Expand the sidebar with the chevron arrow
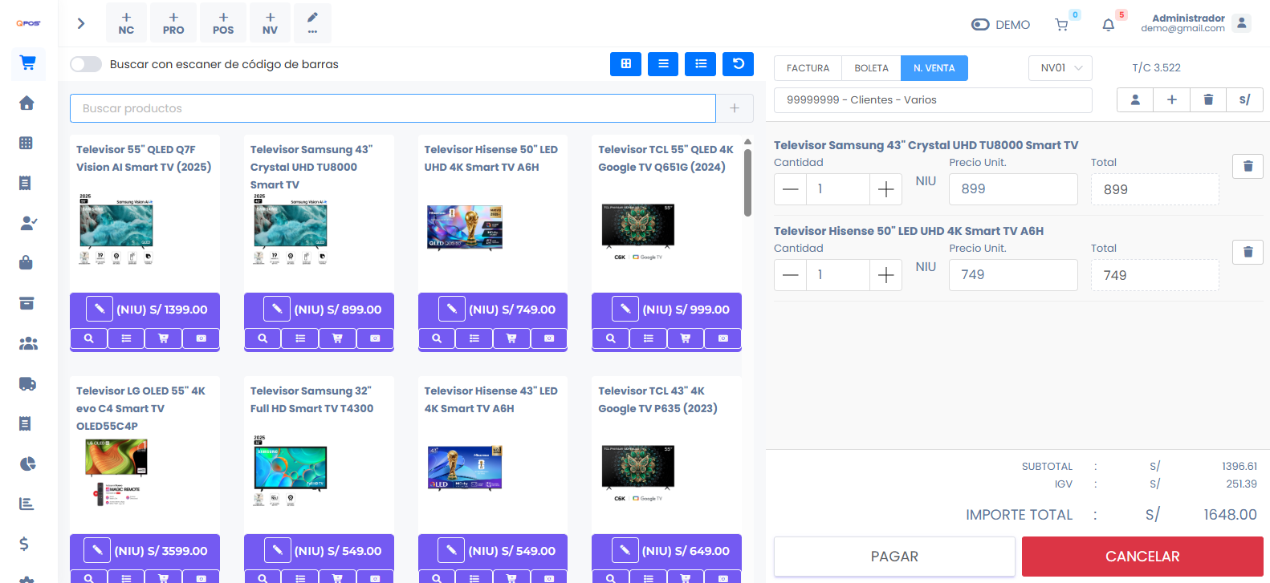The height and width of the screenshot is (583, 1270). tap(80, 23)
